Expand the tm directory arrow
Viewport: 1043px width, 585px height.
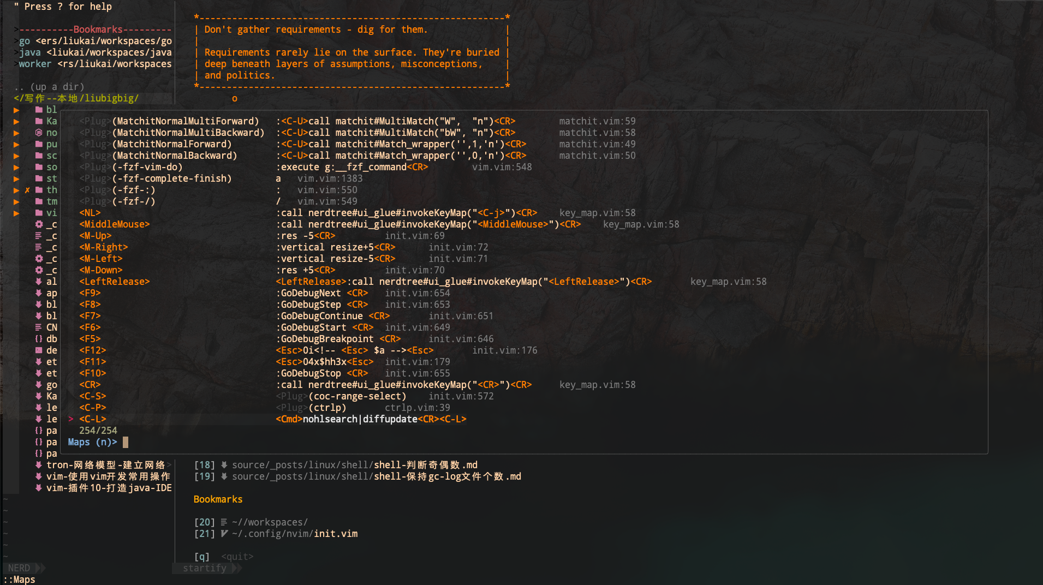click(16, 201)
